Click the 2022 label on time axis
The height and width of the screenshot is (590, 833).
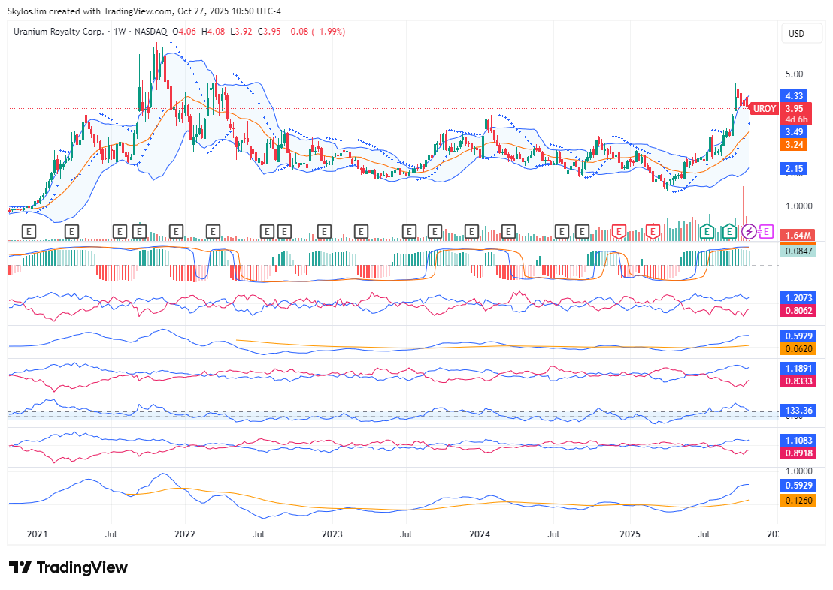click(184, 534)
